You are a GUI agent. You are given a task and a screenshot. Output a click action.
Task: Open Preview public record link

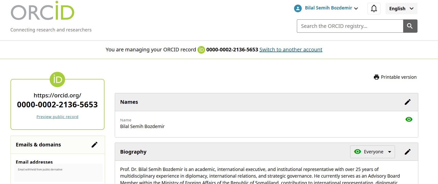pos(57,117)
